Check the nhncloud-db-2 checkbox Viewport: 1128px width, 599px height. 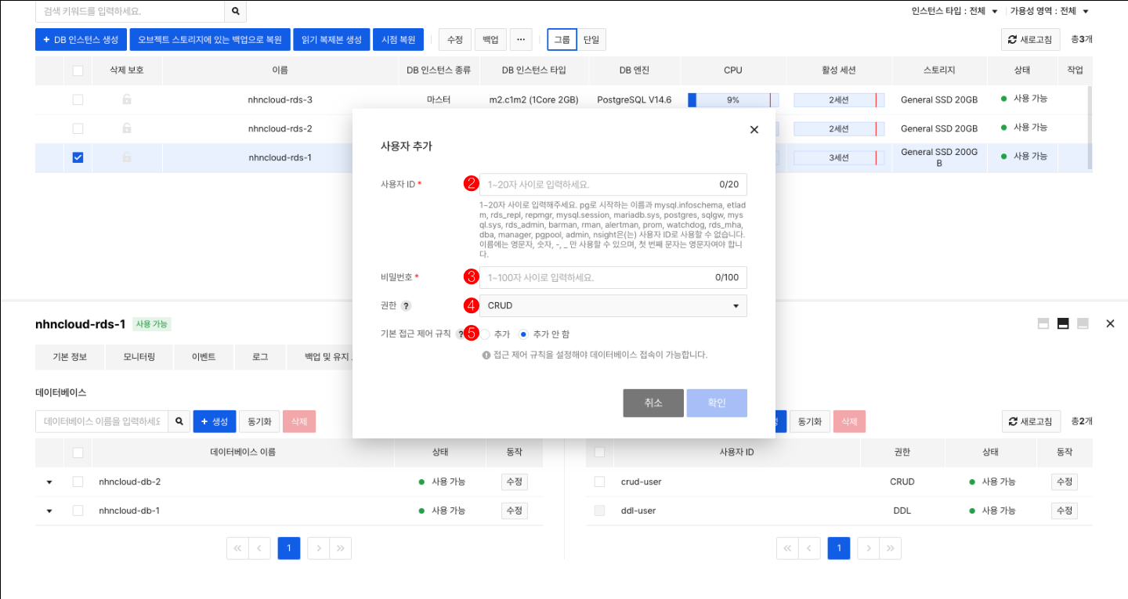pos(78,482)
